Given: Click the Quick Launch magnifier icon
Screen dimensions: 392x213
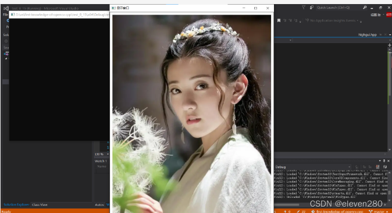Looking at the screenshot, I should point(365,8).
